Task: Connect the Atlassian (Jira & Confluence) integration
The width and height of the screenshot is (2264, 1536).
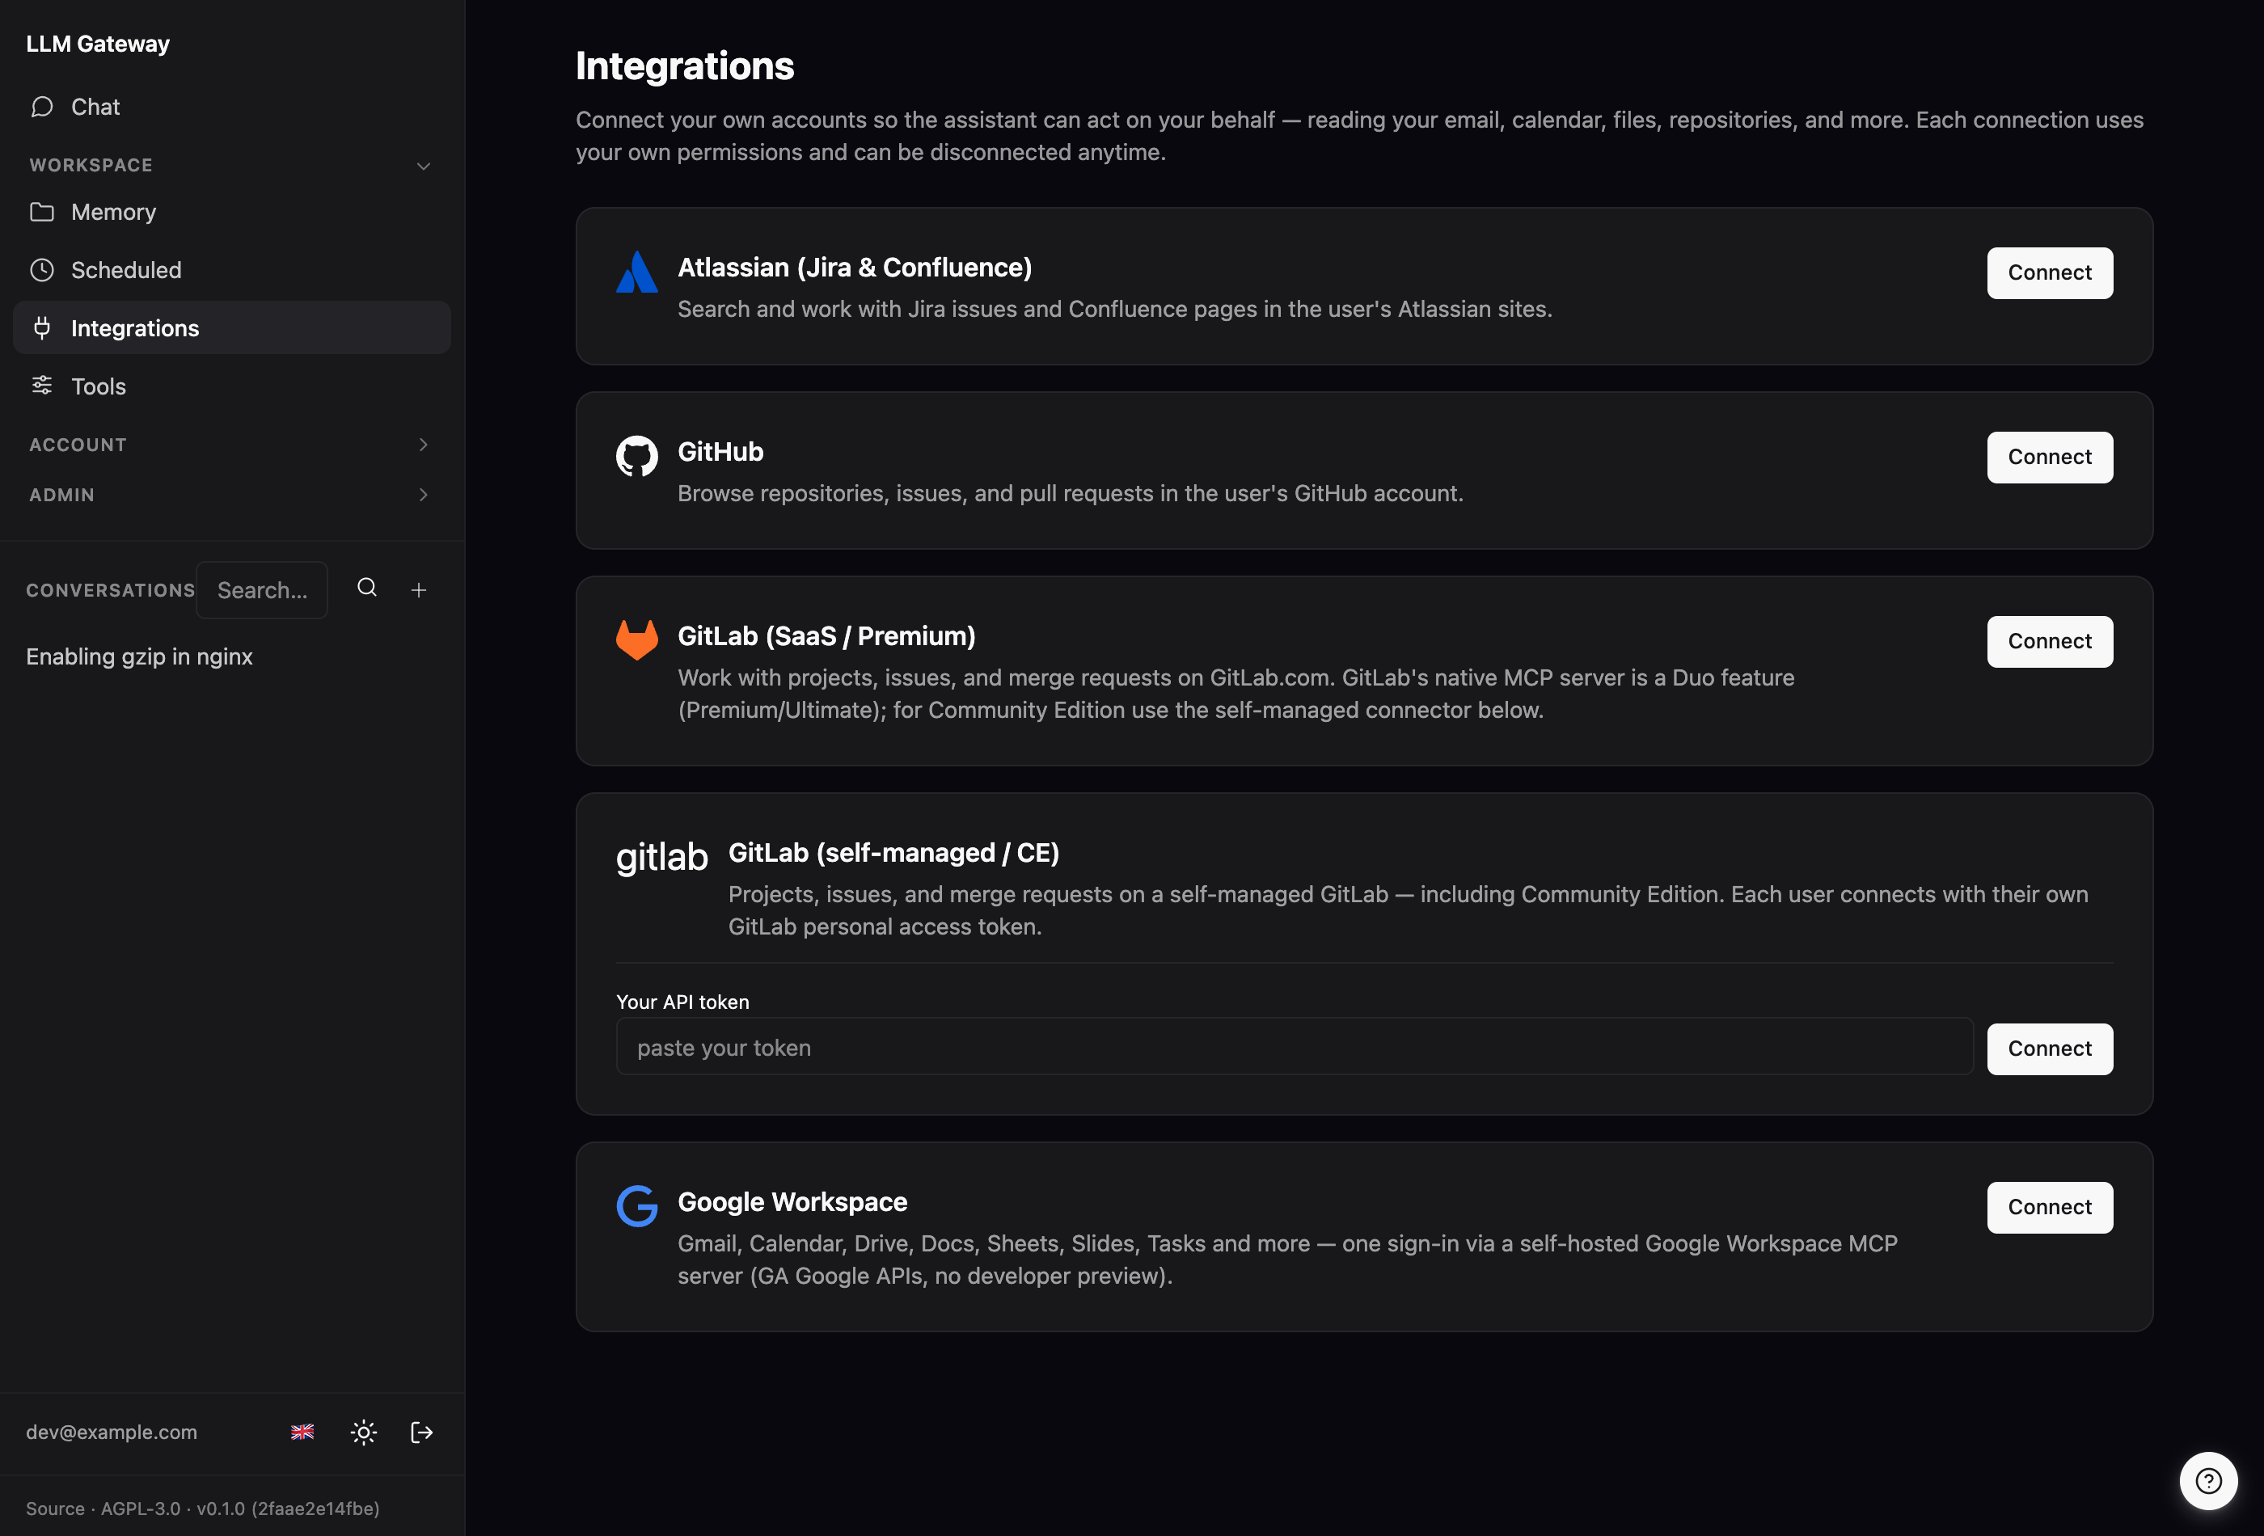Action: coord(2050,272)
